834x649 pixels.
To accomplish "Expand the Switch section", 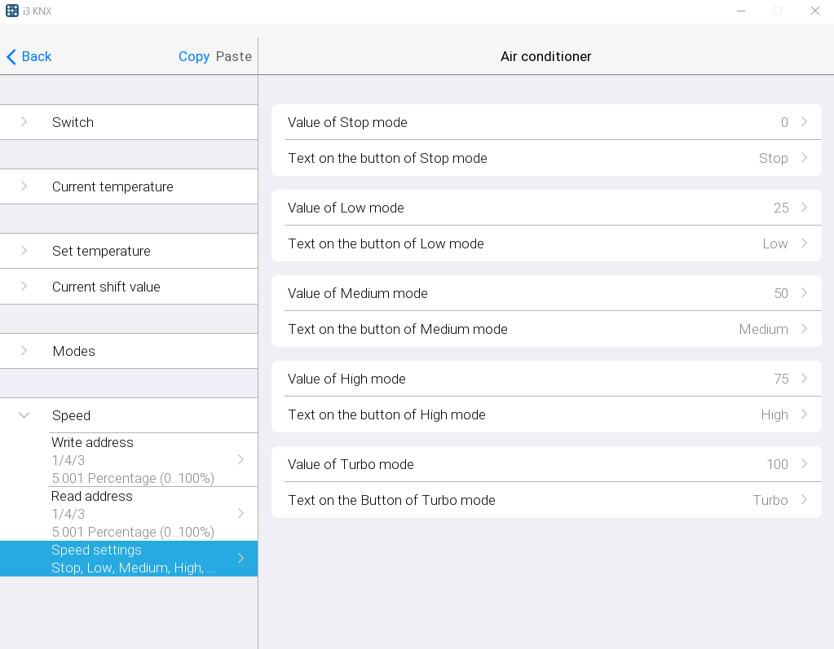I will [24, 122].
